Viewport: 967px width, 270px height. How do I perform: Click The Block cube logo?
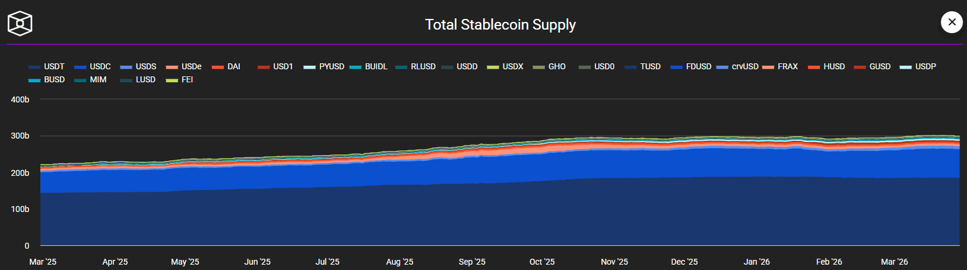pyautogui.click(x=20, y=24)
